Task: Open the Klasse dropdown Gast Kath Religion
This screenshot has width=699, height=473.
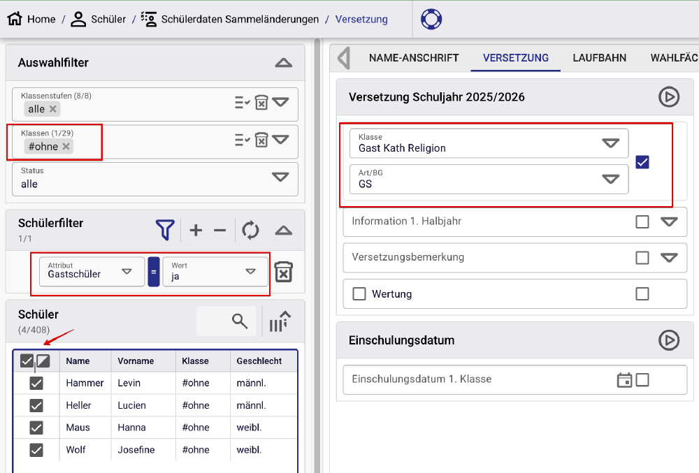Action: (610, 143)
